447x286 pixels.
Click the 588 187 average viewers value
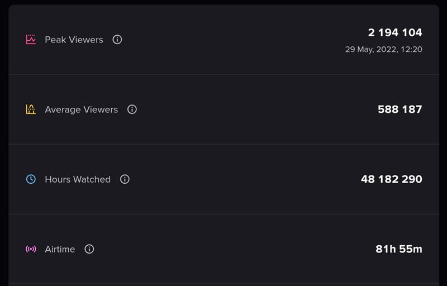(400, 109)
